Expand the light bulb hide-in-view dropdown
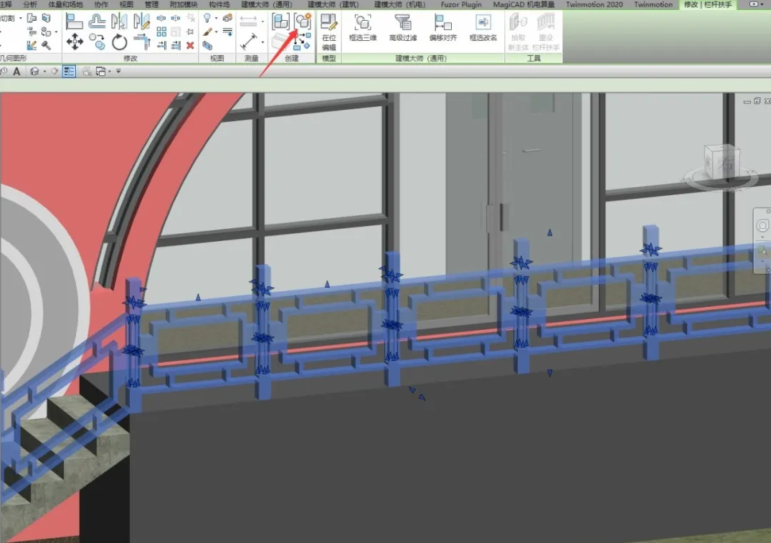Viewport: 771px width, 543px height. pyautogui.click(x=217, y=18)
